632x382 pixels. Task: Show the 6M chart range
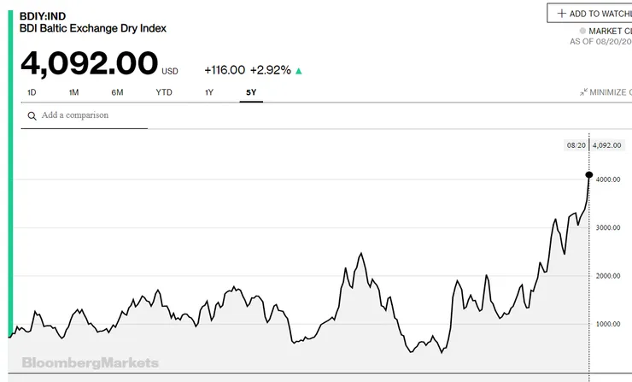[117, 92]
